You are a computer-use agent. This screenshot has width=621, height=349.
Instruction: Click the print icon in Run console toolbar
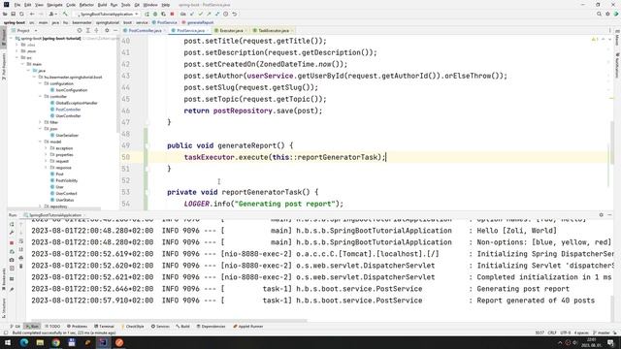click(x=21, y=258)
